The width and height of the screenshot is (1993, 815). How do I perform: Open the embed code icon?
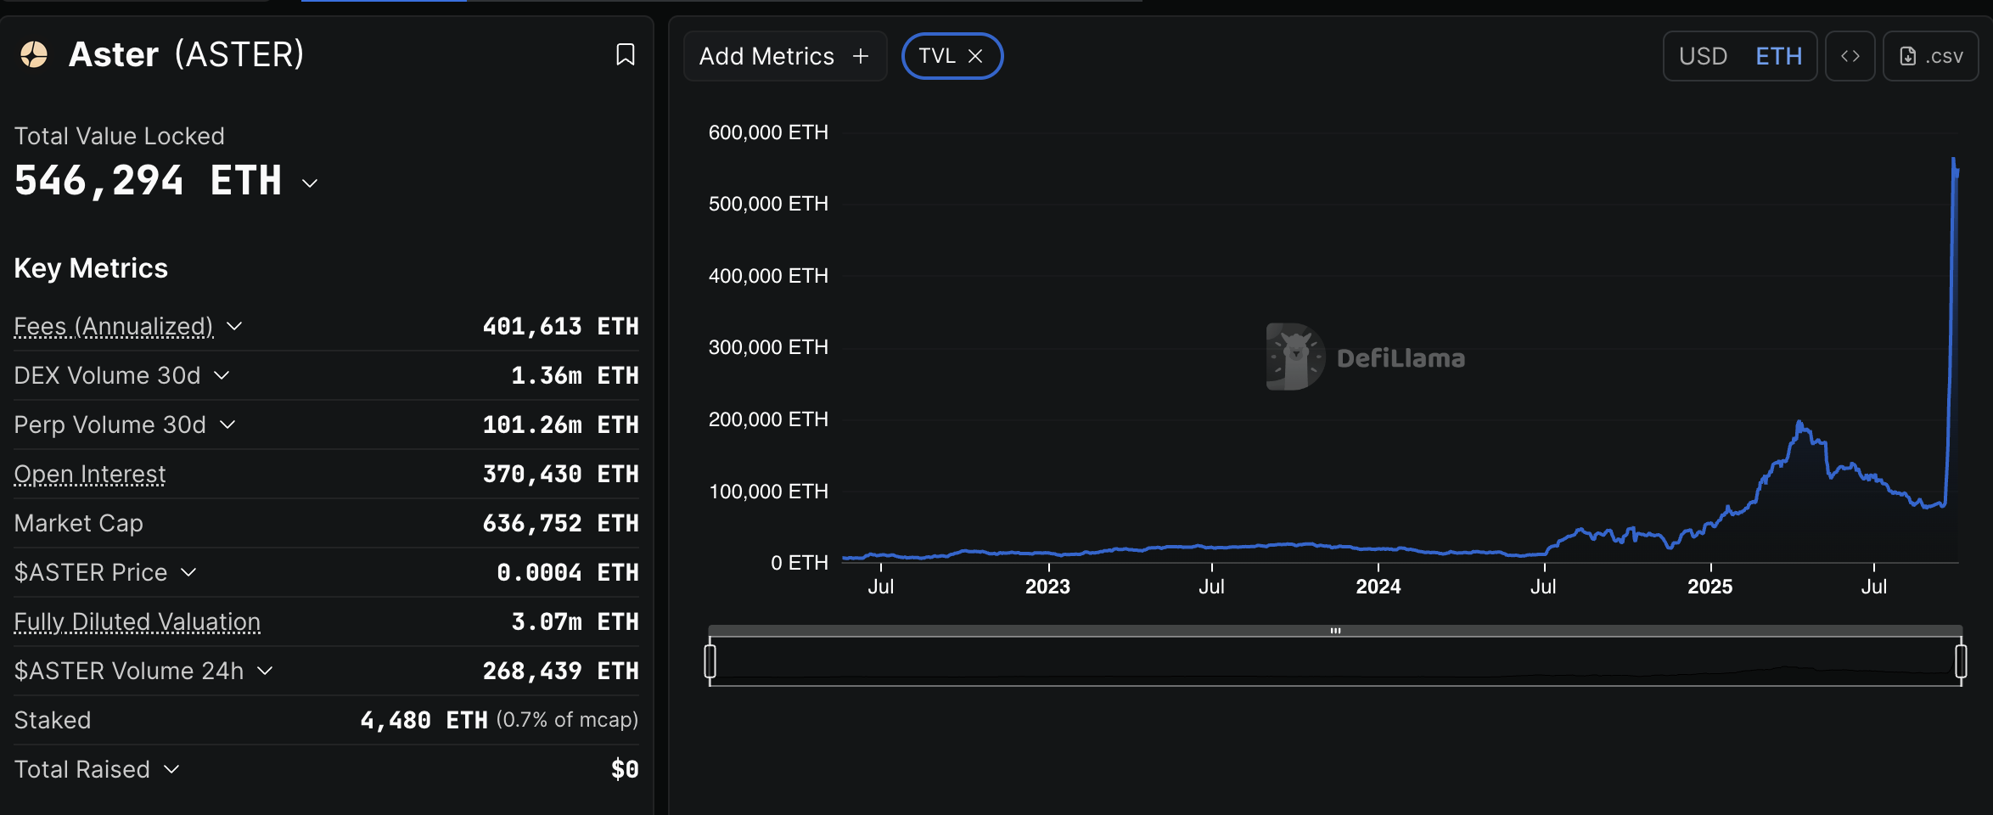tap(1850, 56)
